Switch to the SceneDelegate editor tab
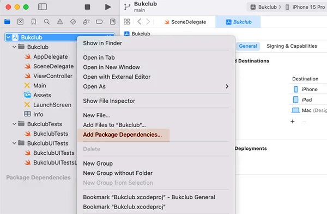The height and width of the screenshot is (214, 327). 185,22
